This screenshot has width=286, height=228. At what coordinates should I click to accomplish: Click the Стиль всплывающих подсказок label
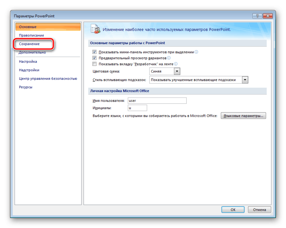pos(119,80)
